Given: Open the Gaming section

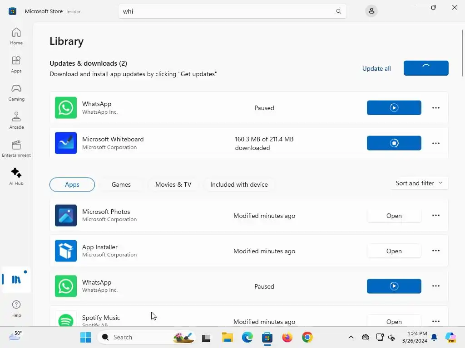Looking at the screenshot, I should tap(16, 92).
